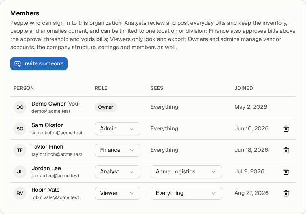
Task: Click the Invite someone button
Action: 39,64
